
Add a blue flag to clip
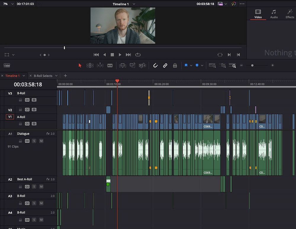point(186,65)
